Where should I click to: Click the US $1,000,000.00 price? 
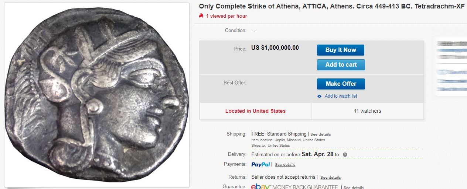[x=275, y=48]
